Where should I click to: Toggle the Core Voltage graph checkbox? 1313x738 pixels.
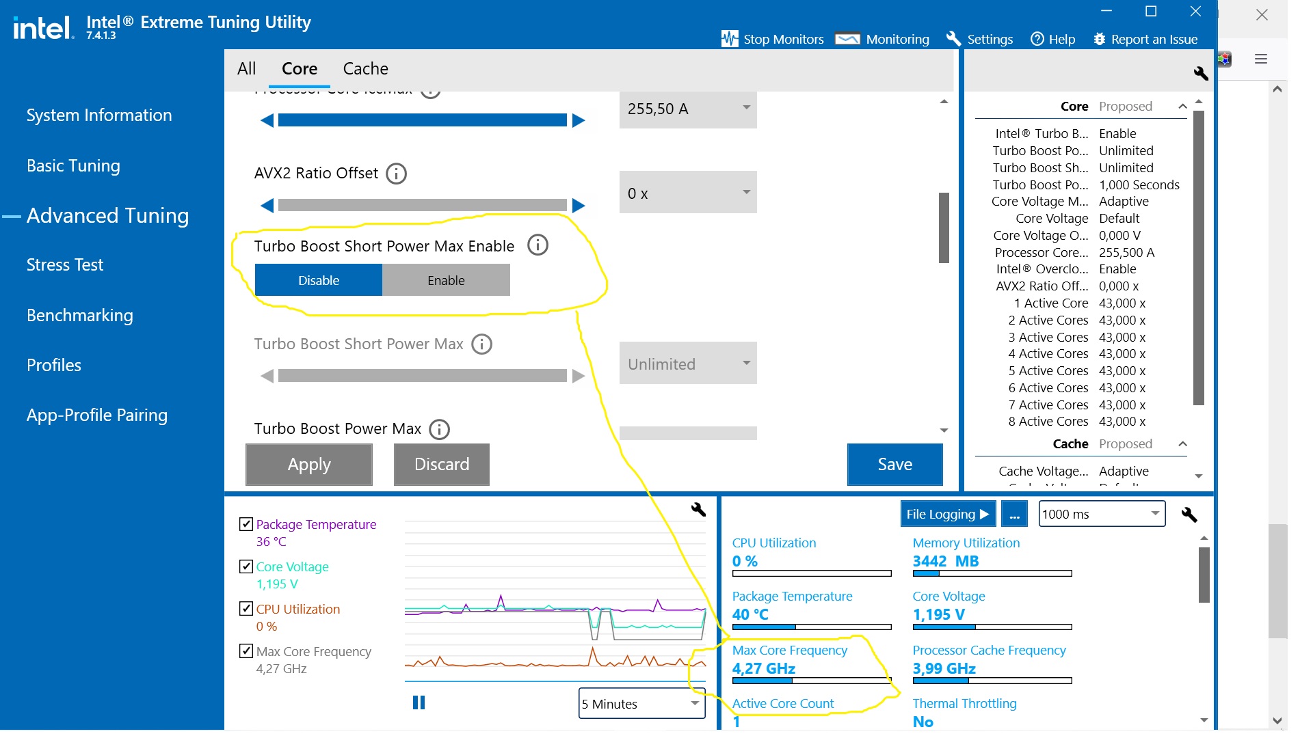pos(246,566)
